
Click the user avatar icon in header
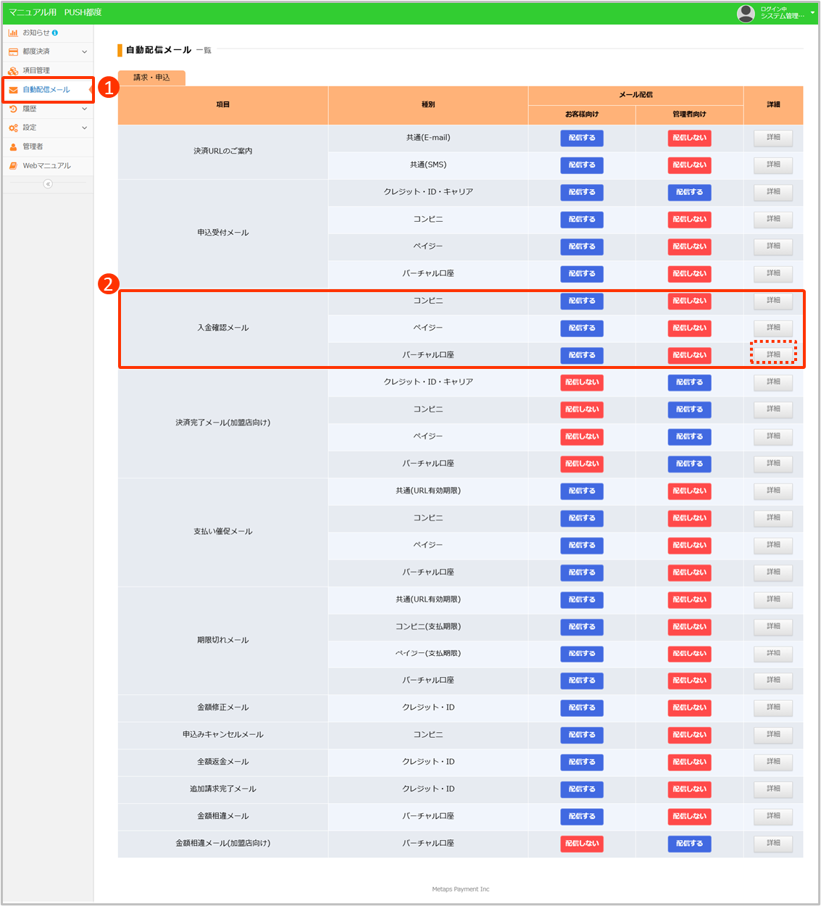[746, 13]
